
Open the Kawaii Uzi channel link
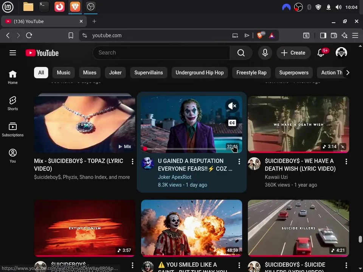click(276, 177)
